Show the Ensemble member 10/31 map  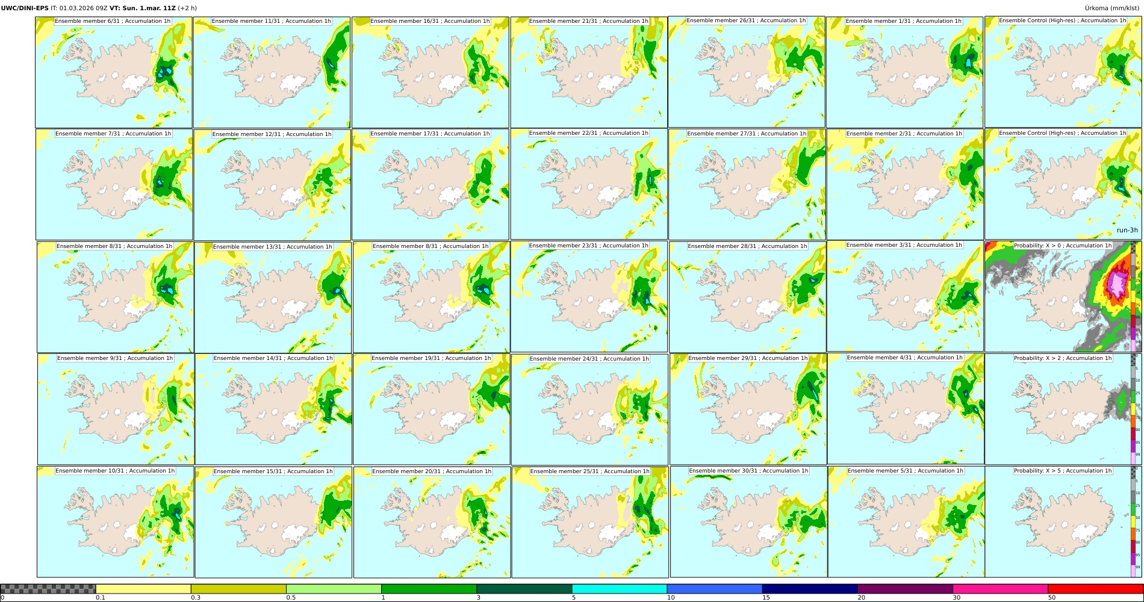[116, 521]
